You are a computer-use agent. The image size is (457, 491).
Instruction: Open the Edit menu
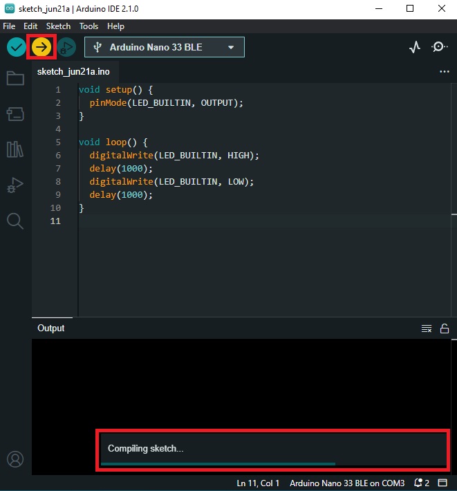(30, 26)
